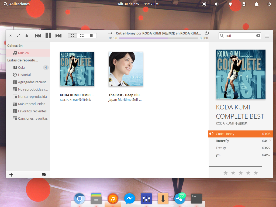The height and width of the screenshot is (207, 276).
Task: Open the Files manager from dock
Action: click(96, 199)
